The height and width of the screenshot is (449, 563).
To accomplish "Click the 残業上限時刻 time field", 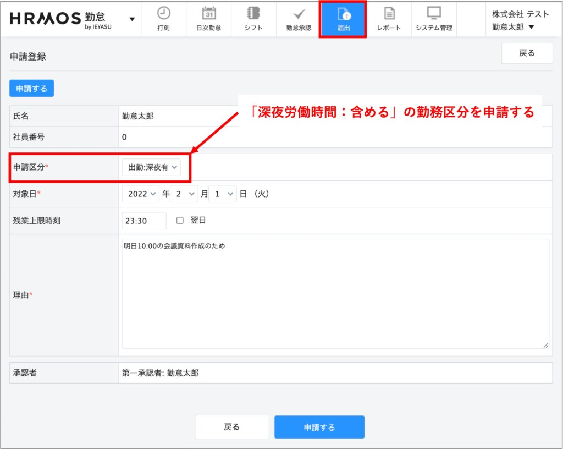I will 144,221.
